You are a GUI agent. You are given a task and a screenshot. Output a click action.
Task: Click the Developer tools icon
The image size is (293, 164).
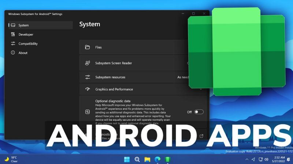point(13,34)
